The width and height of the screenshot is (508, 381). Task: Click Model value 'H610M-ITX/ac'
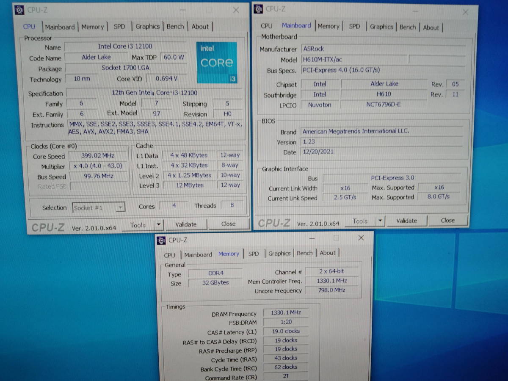coord(354,60)
